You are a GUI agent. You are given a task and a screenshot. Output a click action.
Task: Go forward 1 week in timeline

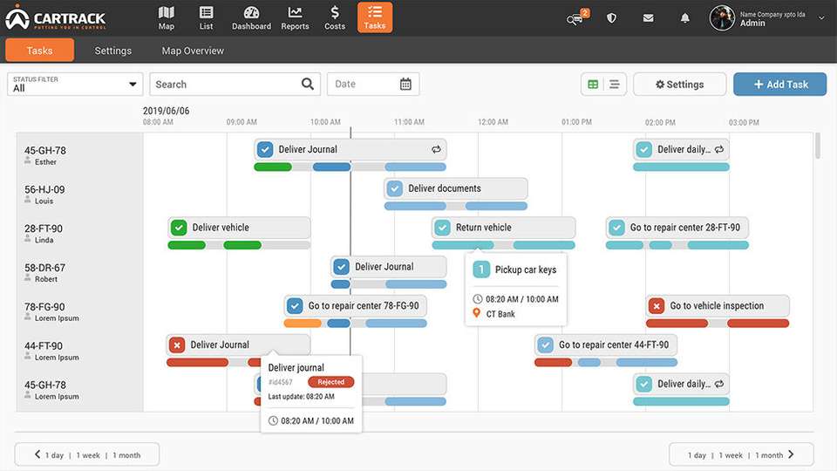pyautogui.click(x=730, y=454)
